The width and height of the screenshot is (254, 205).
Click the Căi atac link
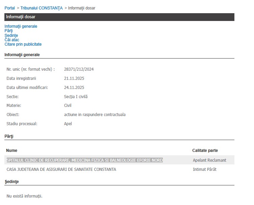point(12,40)
